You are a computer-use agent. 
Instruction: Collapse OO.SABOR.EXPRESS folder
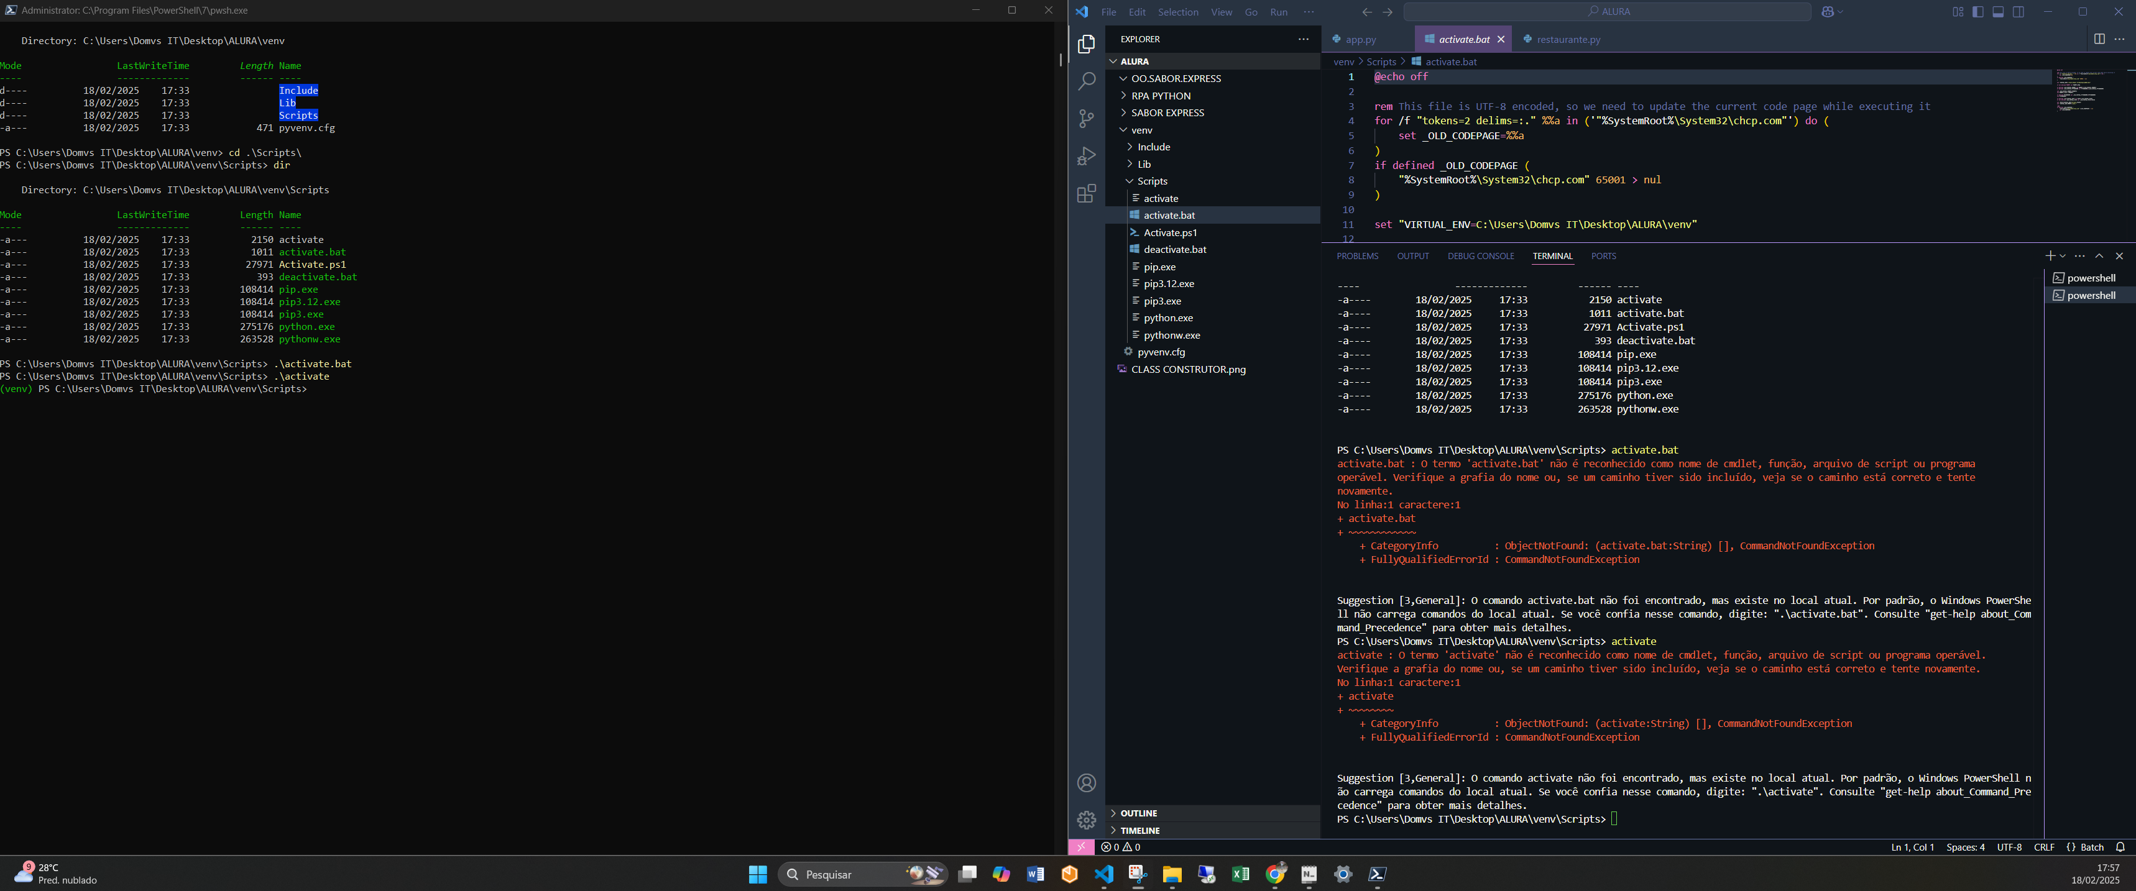(1213, 79)
